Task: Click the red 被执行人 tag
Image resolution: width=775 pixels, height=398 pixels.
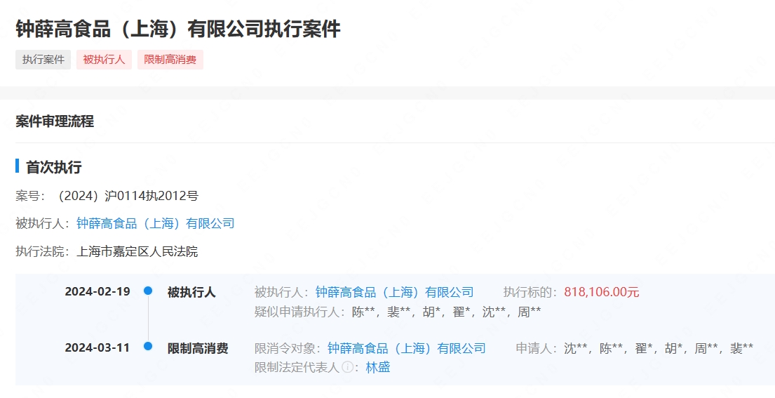Action: point(104,60)
